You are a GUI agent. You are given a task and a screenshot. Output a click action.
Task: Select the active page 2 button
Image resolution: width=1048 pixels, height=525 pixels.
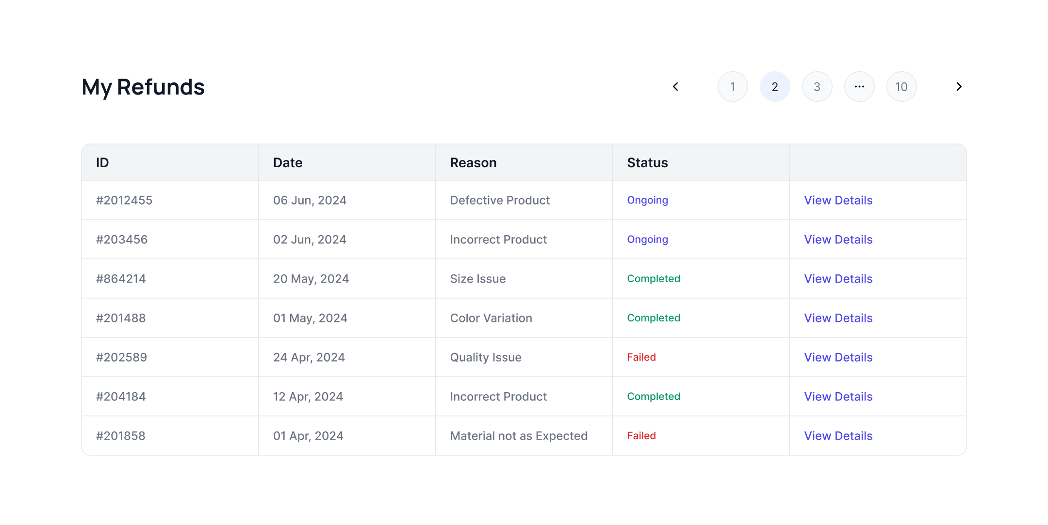pyautogui.click(x=775, y=87)
